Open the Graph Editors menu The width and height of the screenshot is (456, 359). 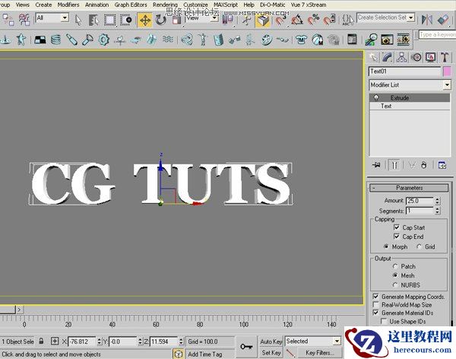(131, 5)
